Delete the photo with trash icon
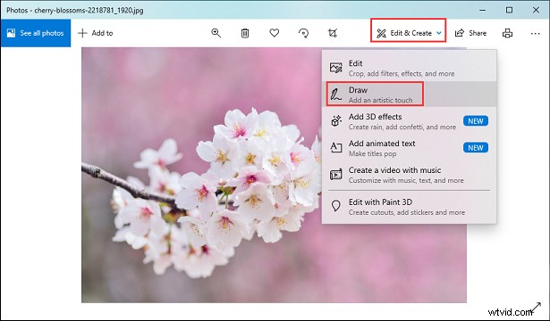The height and width of the screenshot is (321, 550). tap(245, 33)
